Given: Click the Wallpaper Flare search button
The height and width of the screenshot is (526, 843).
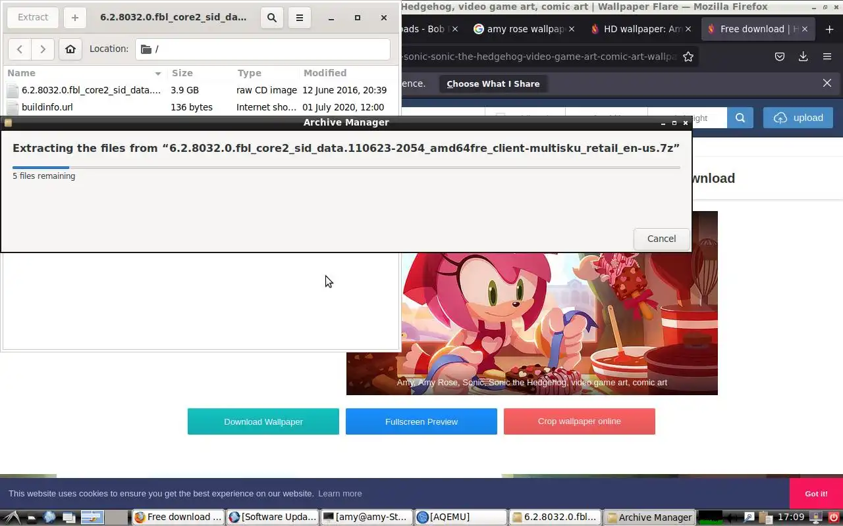Looking at the screenshot, I should 740,118.
